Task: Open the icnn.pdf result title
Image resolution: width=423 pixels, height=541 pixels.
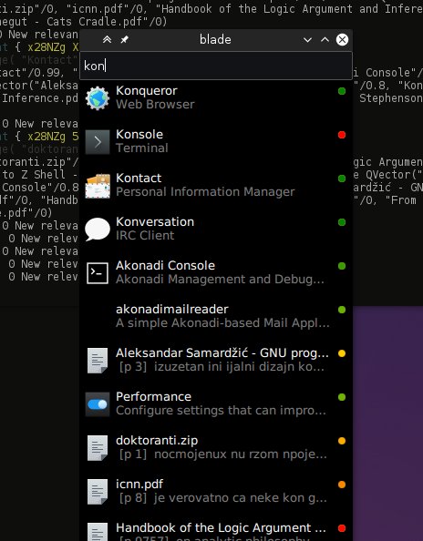Action: click(x=139, y=484)
